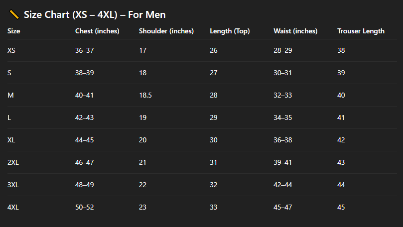403x227 pixels.
Task: Click the ruler icon beside Size Chart title
Action: [14, 14]
